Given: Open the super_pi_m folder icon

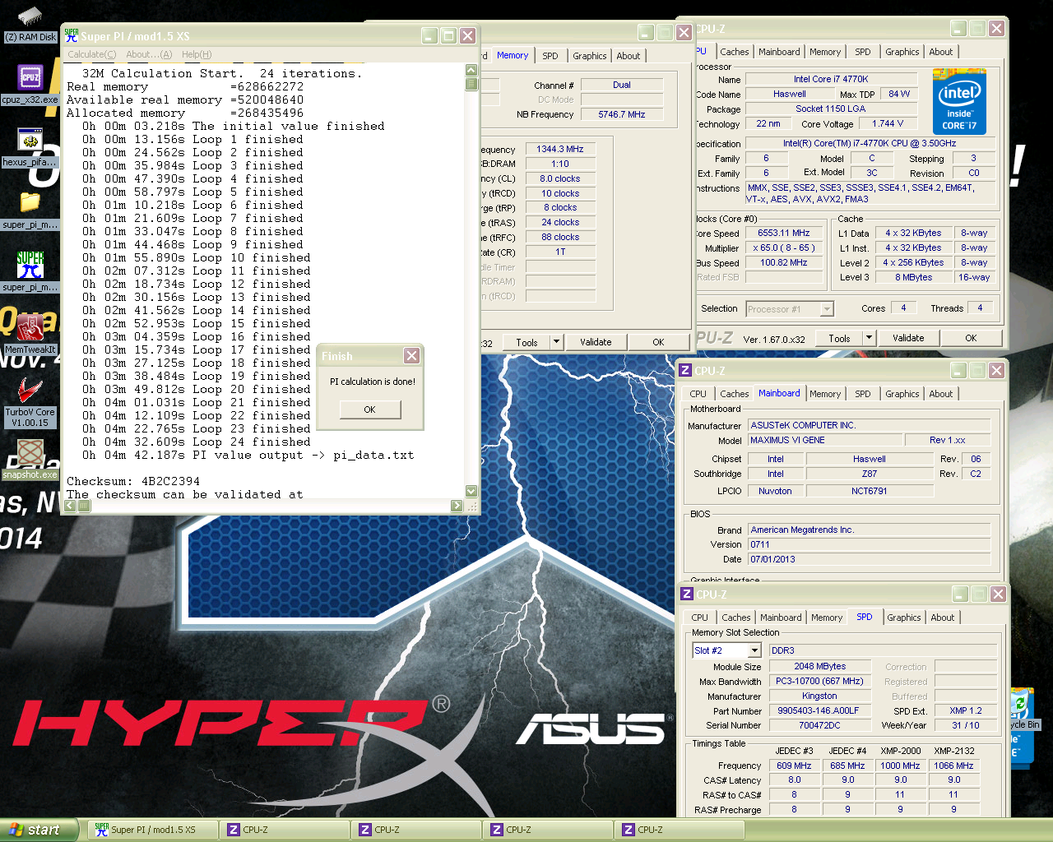Looking at the screenshot, I should pos(30,210).
